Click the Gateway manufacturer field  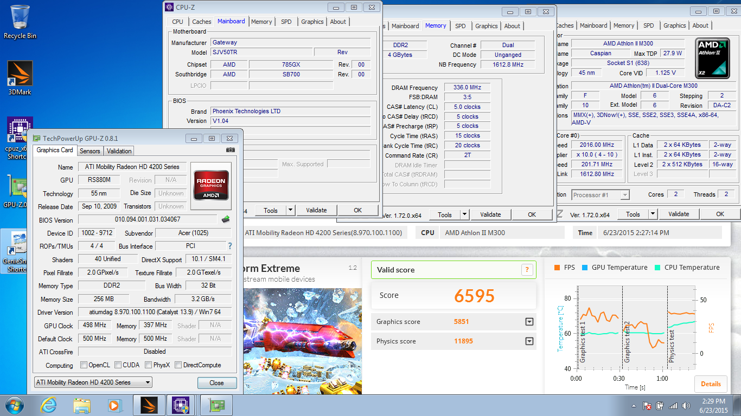coord(291,42)
